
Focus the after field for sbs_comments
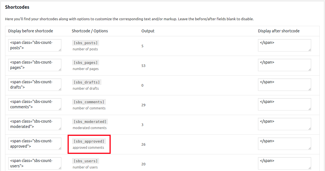pos(284,104)
